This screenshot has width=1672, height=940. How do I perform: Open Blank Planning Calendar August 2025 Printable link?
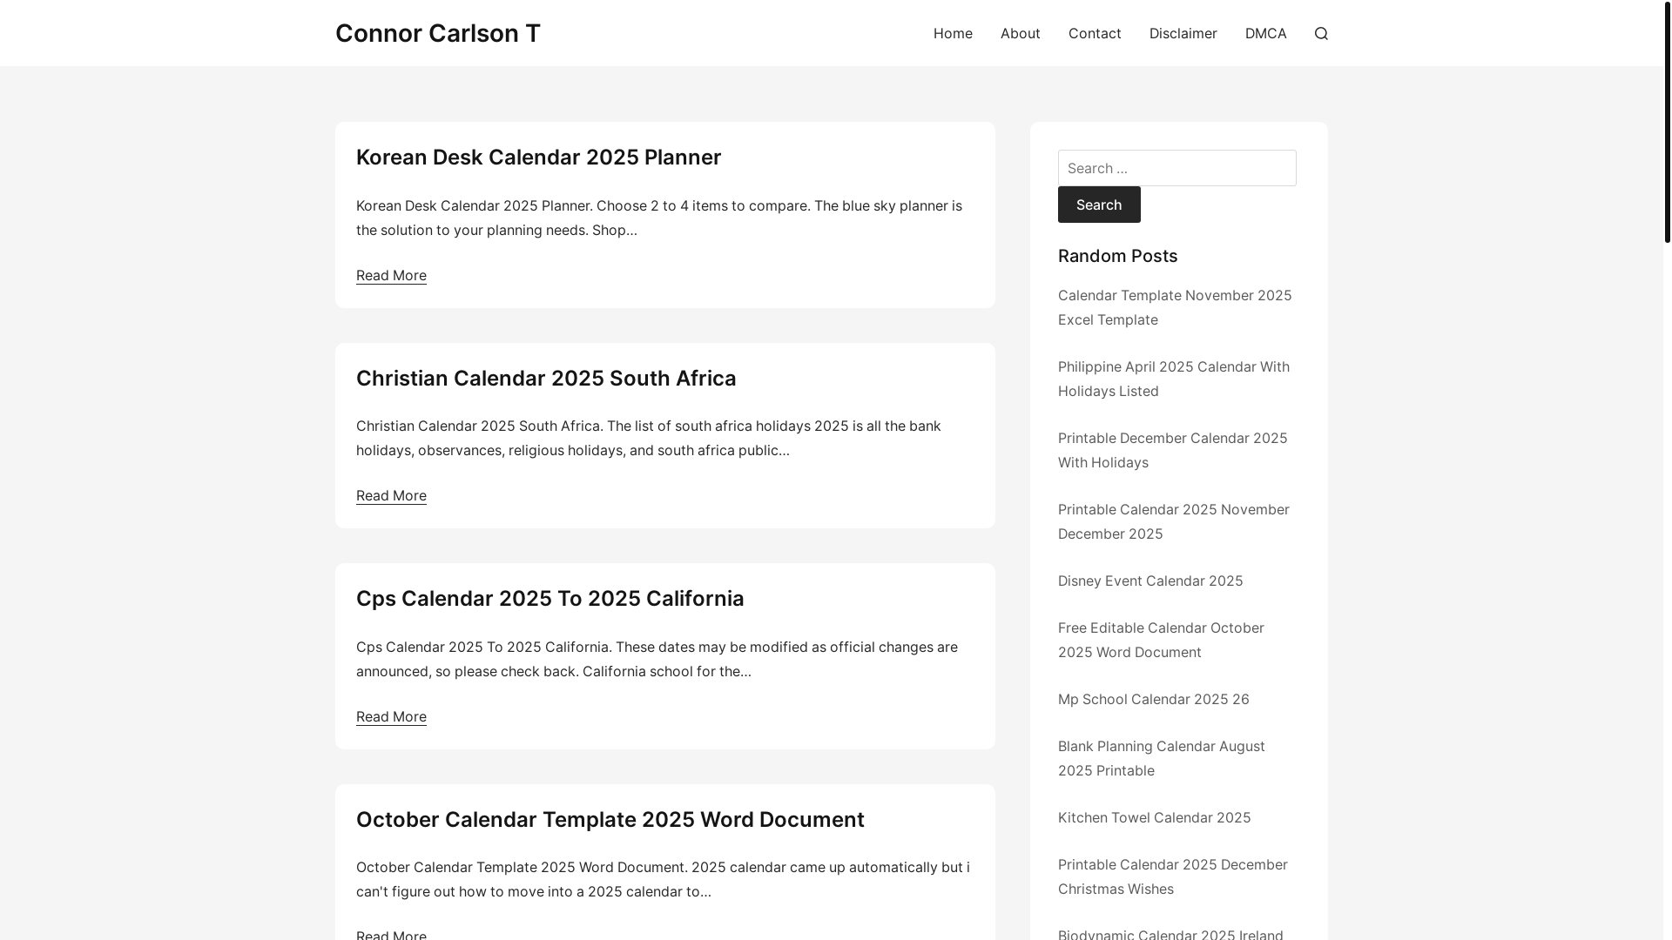pyautogui.click(x=1161, y=758)
